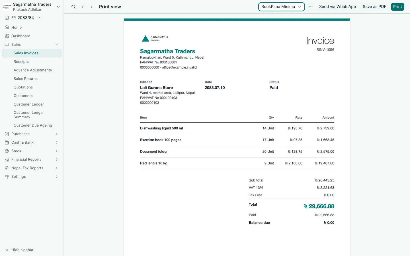Open the three-dot more options menu

click(311, 7)
